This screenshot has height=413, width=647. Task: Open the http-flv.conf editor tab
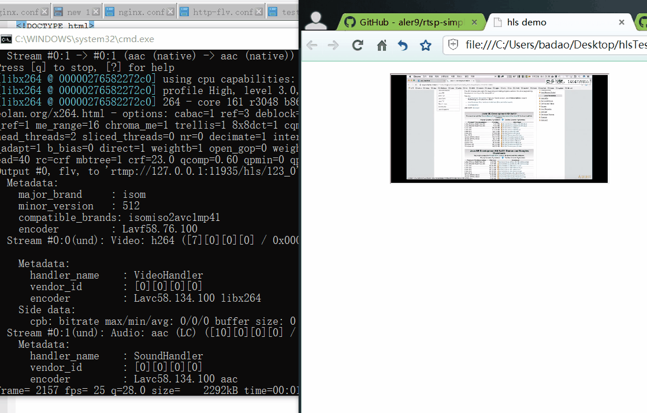click(222, 12)
